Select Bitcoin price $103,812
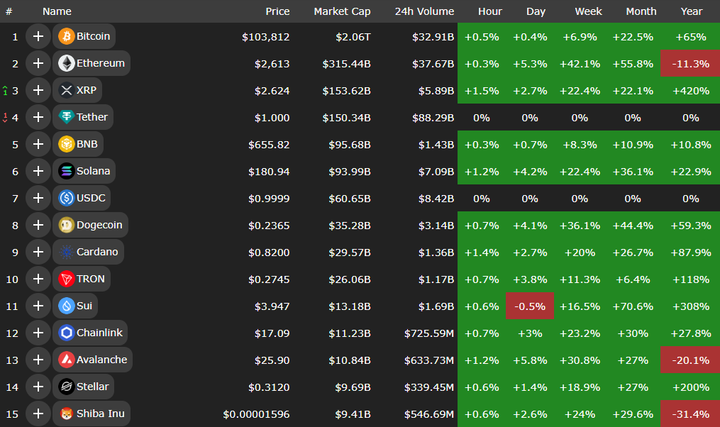The height and width of the screenshot is (427, 720). click(266, 37)
